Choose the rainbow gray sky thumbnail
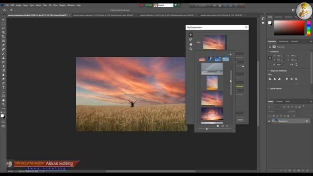Viewport: 313px width, 176px height. 212,69
